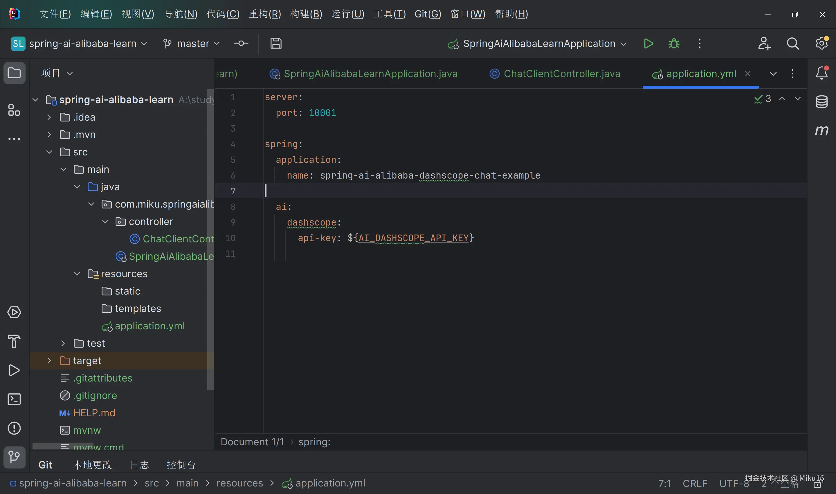The image size is (836, 494).
Task: Open the Maven tool window
Action: (821, 130)
